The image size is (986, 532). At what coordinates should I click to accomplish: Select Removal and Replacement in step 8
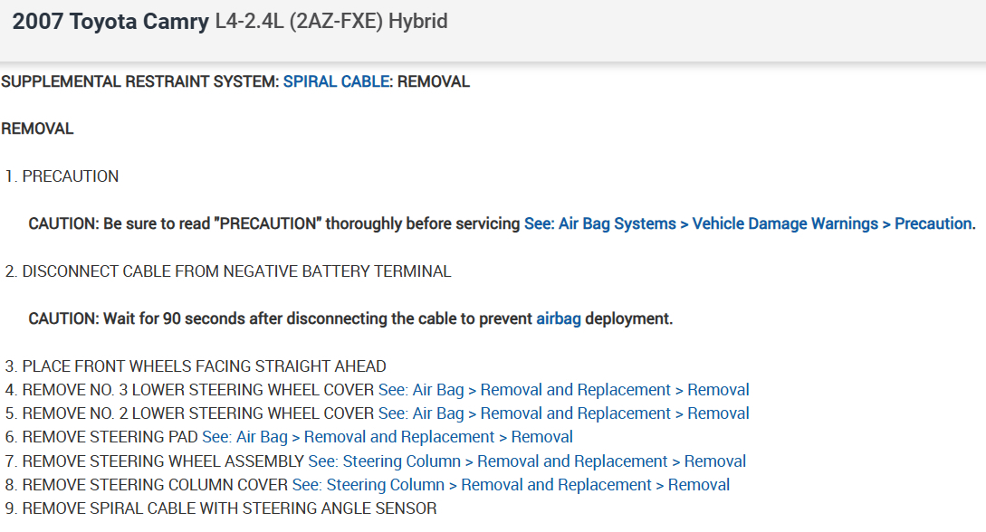pos(556,485)
